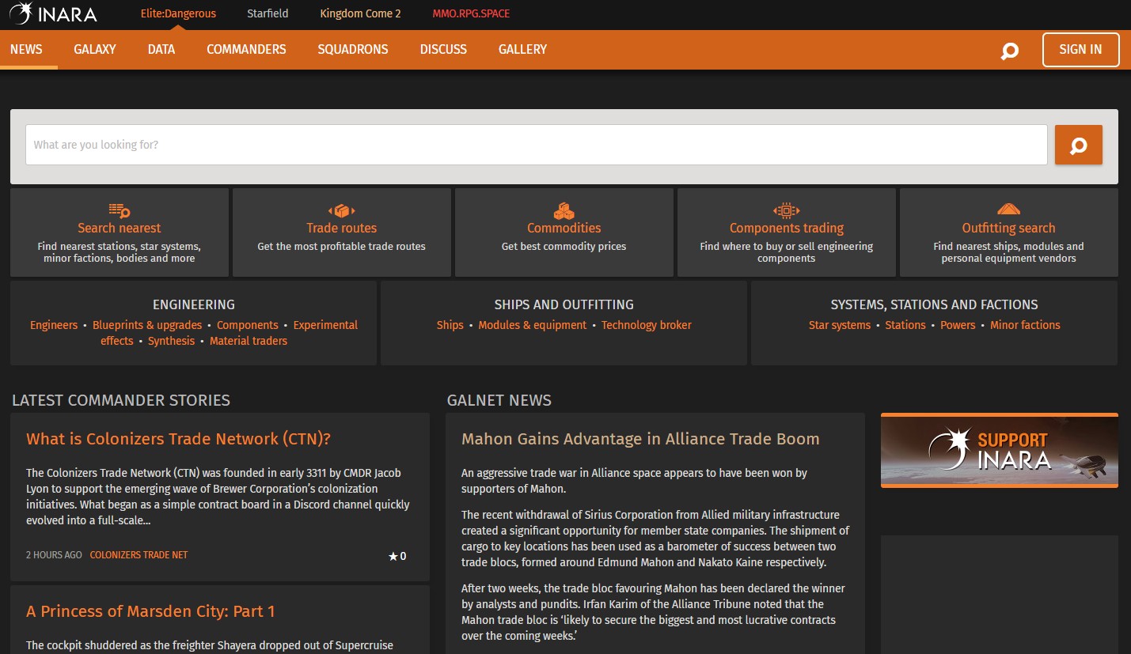This screenshot has height=654, width=1131.
Task: Open the COLONIZERS TRADE NET squadron link
Action: 139,555
